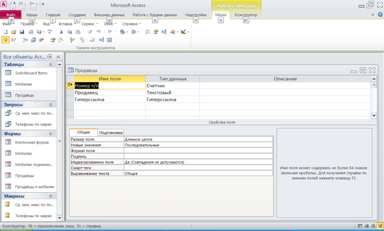Click the Property Sheet icon in second toolbar row
The width and height of the screenshot is (384, 231).
(x=53, y=39)
